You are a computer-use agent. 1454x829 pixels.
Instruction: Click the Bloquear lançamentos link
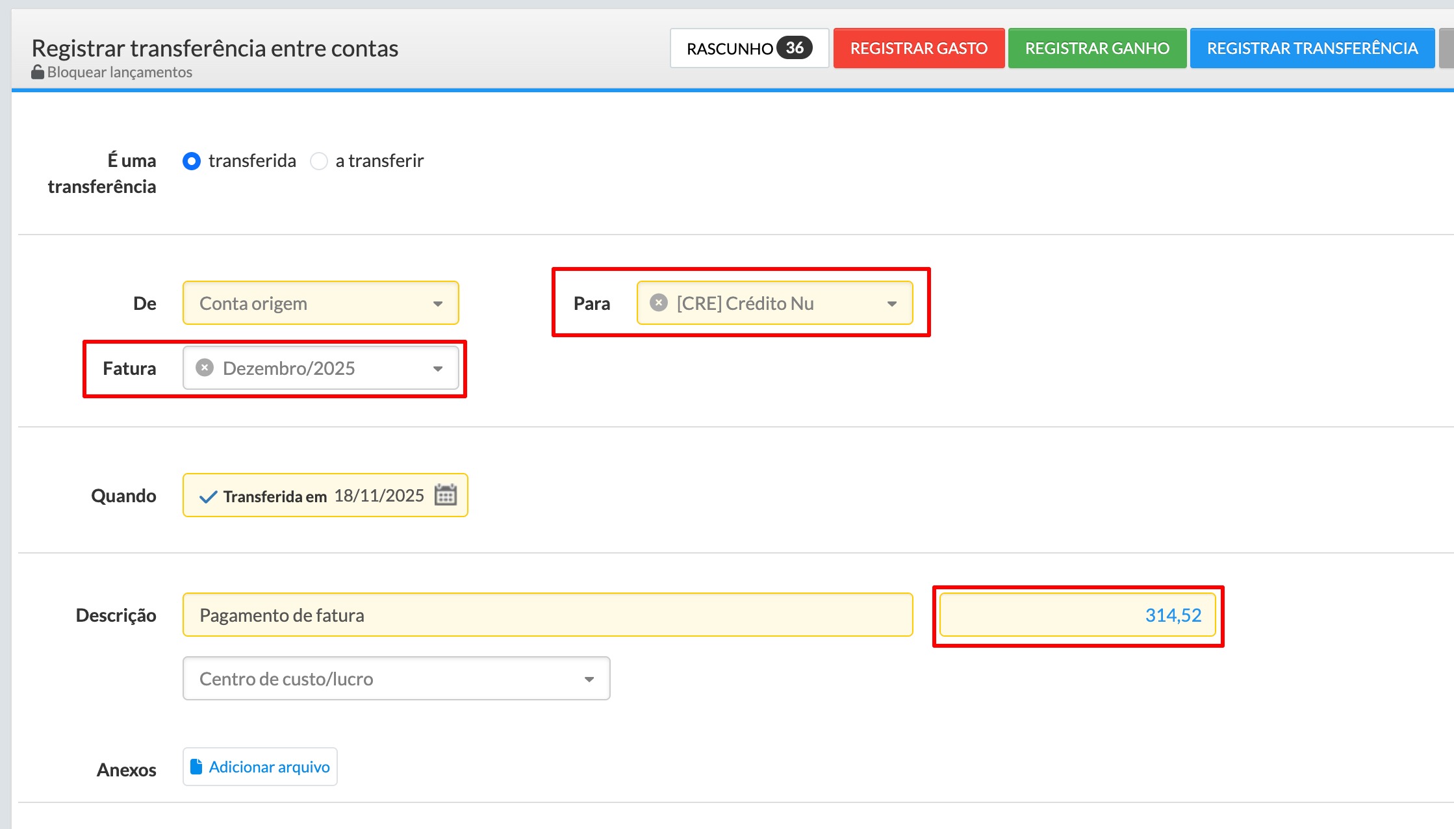(x=120, y=72)
